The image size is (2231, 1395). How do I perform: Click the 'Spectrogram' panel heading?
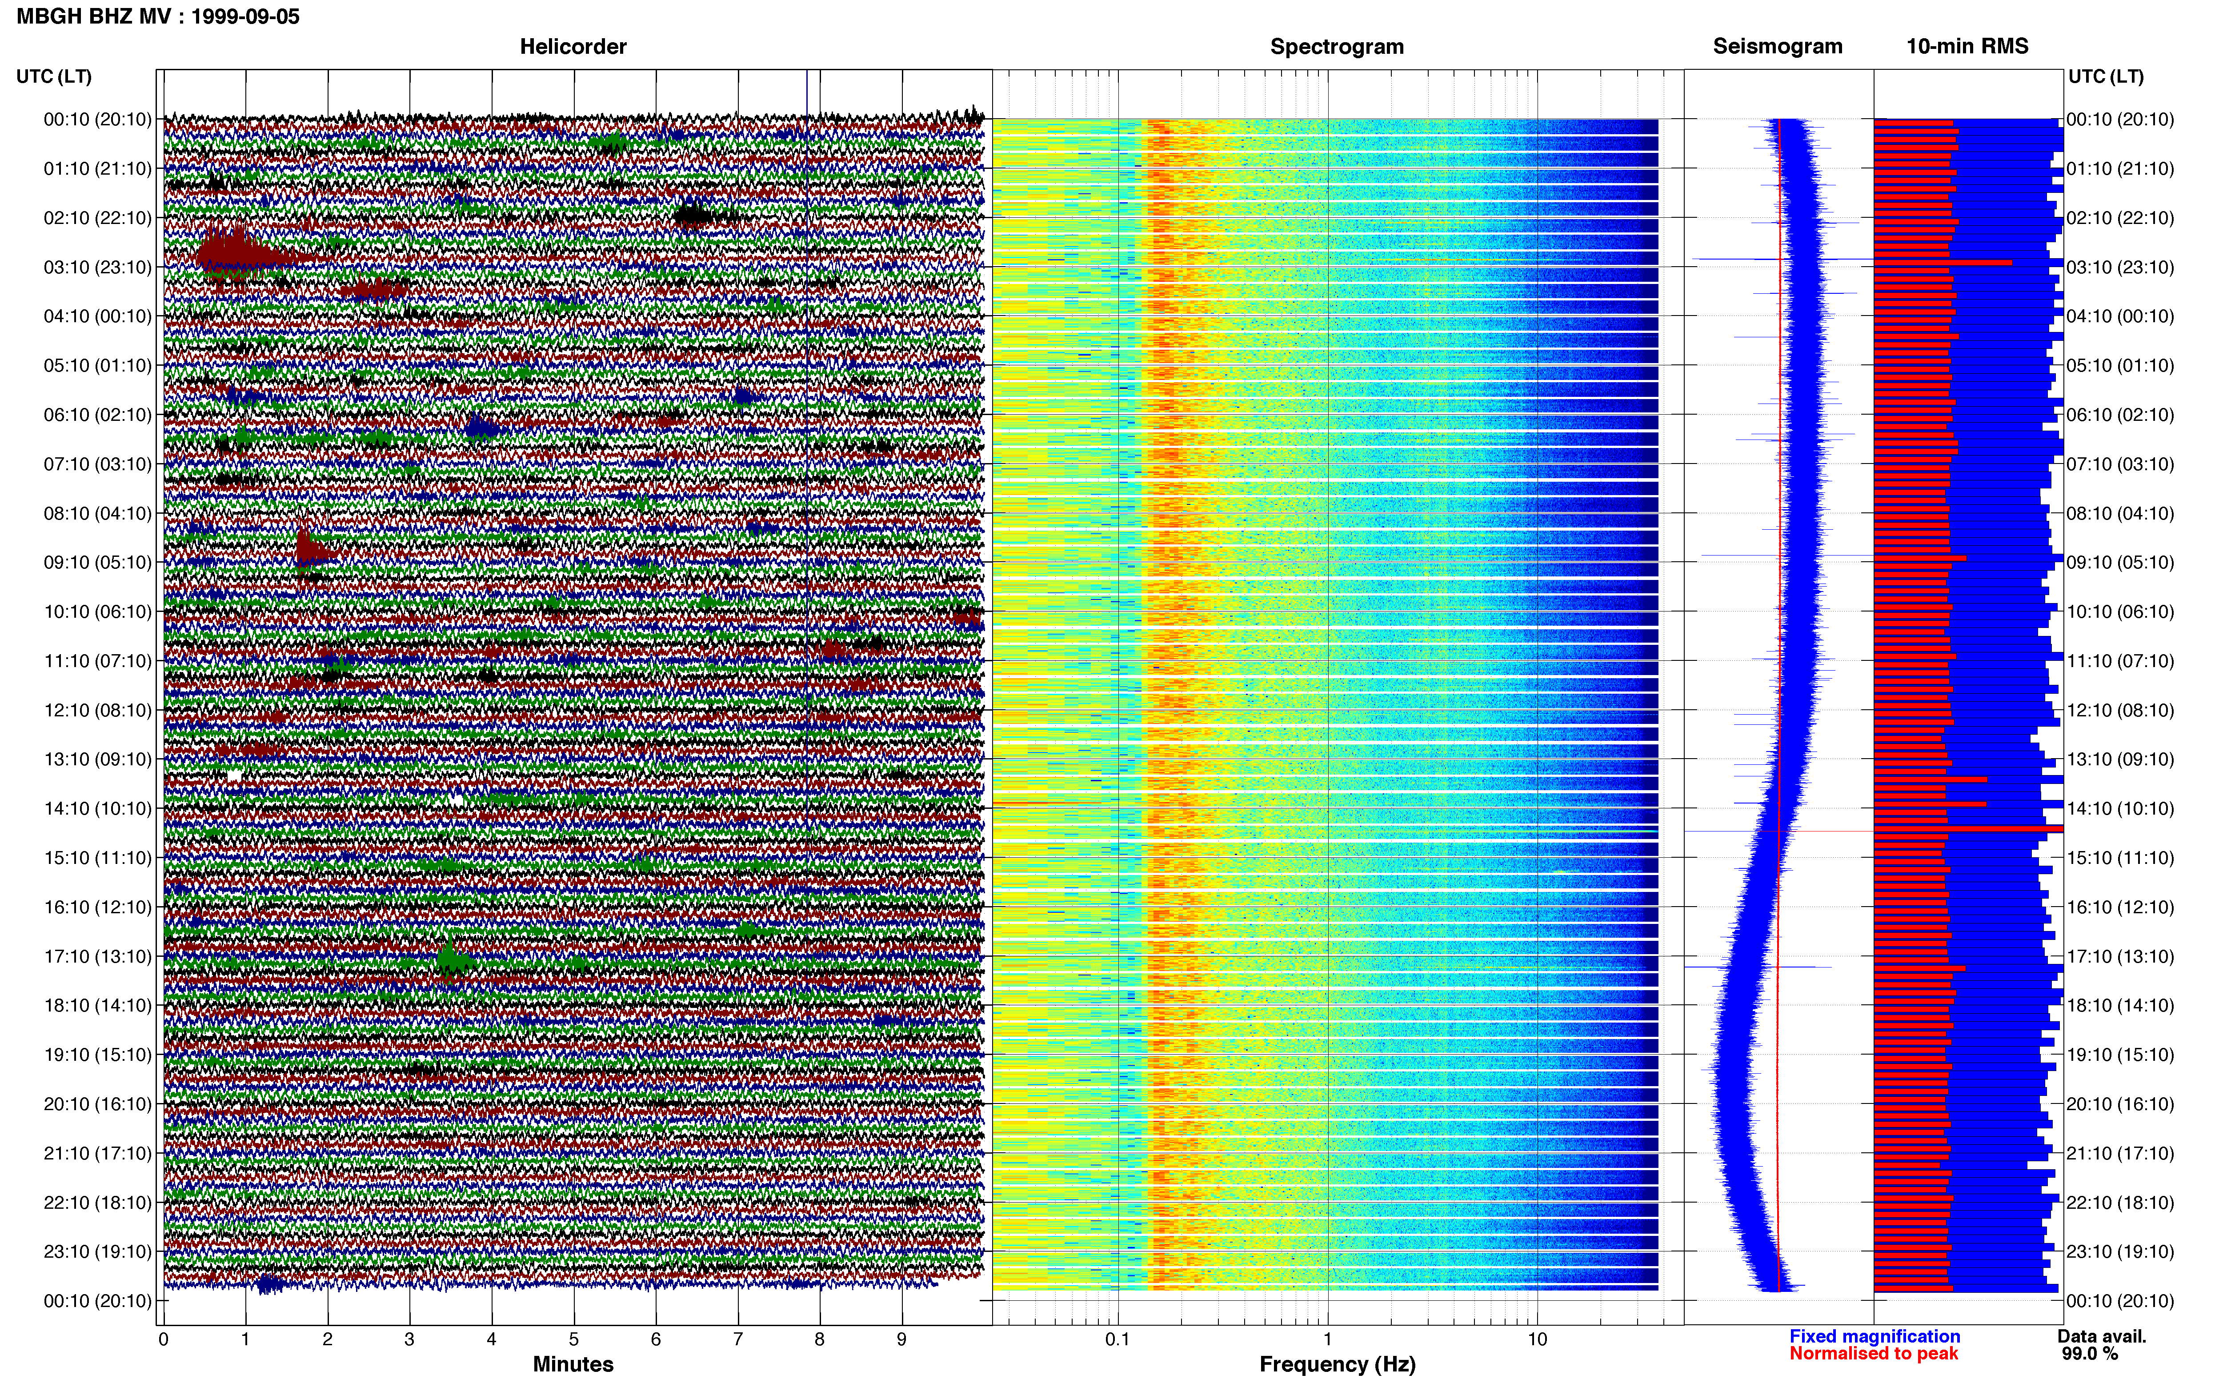tap(1337, 47)
